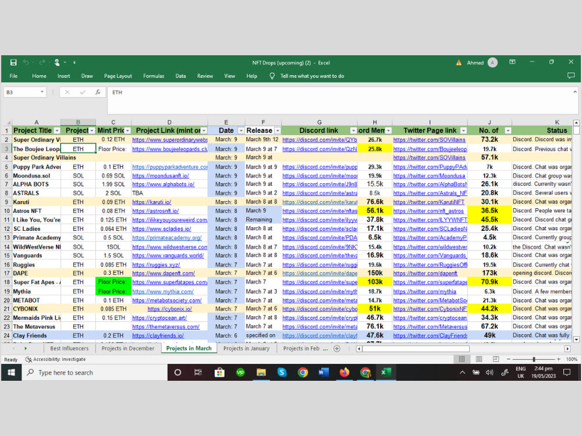Open the File menu
The image size is (582, 436).
point(14,76)
